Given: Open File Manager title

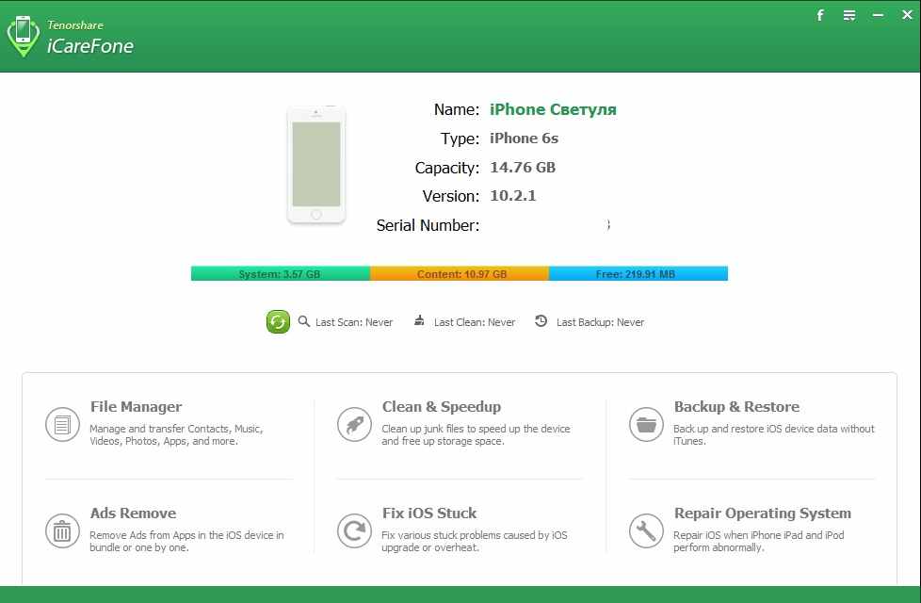Looking at the screenshot, I should click(x=136, y=407).
